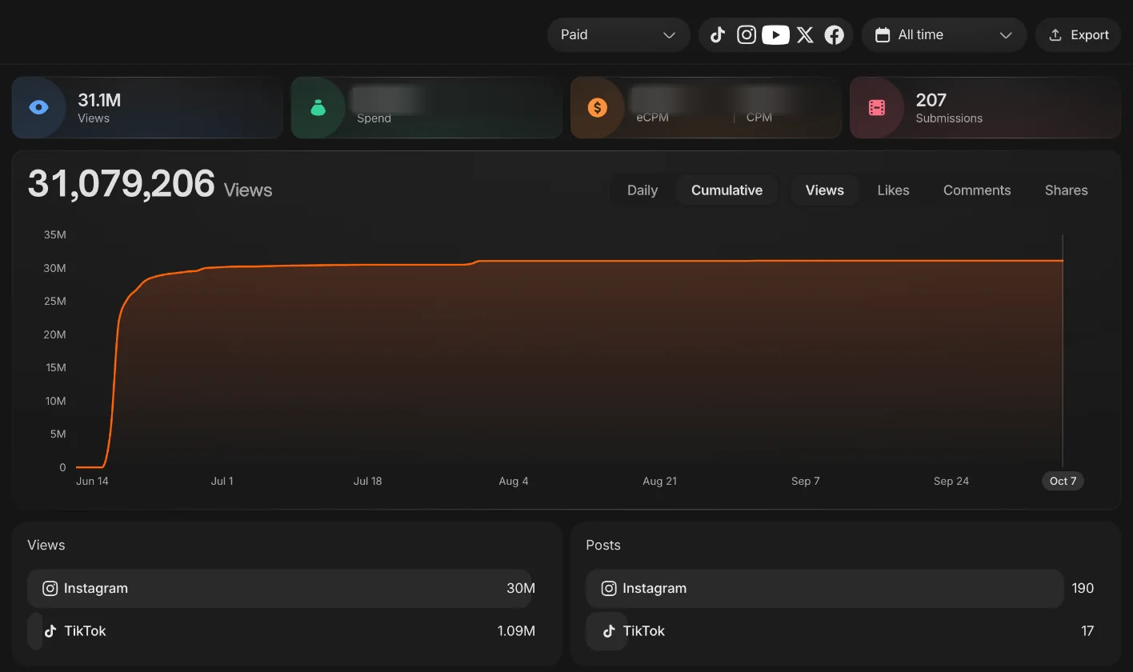Viewport: 1133px width, 672px height.
Task: Click the blue eye Views icon
Action: click(38, 107)
